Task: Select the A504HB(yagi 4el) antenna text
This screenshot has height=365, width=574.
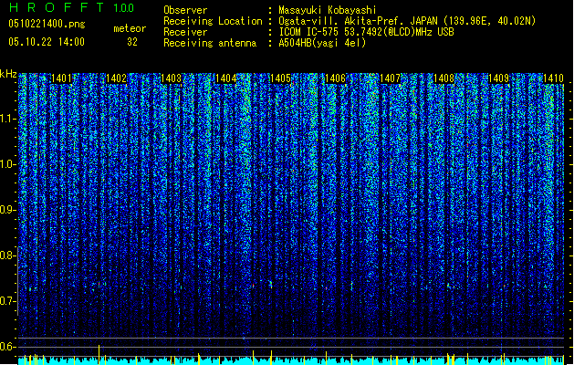Action: (x=322, y=43)
